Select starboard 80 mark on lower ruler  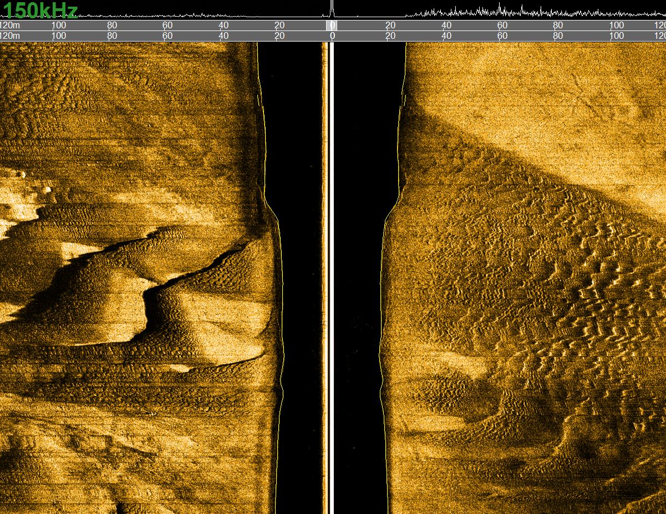pos(558,36)
